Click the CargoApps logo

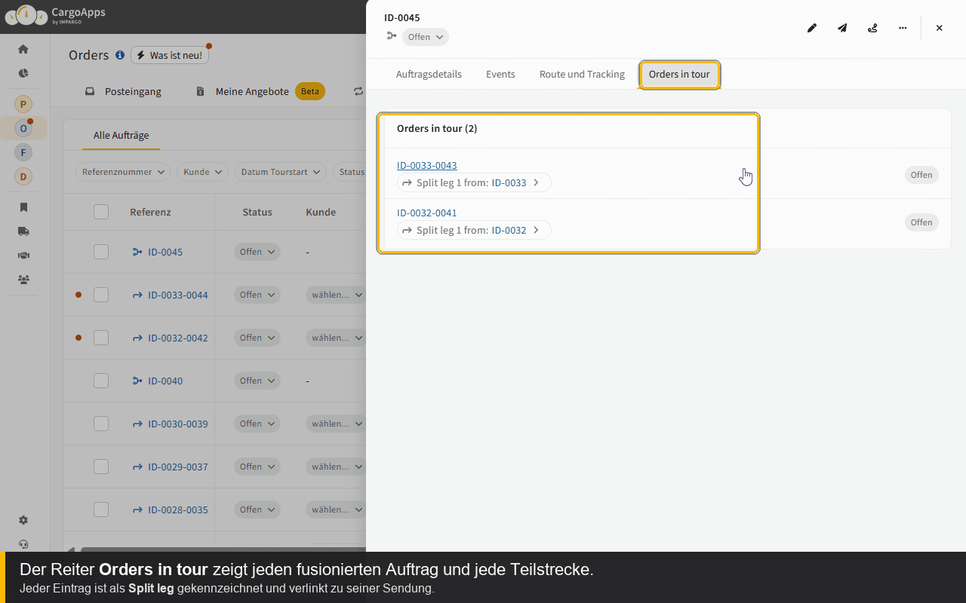pyautogui.click(x=55, y=14)
